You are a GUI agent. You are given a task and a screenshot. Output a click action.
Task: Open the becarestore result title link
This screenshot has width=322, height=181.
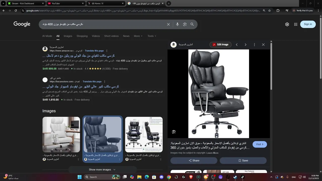tap(81, 86)
